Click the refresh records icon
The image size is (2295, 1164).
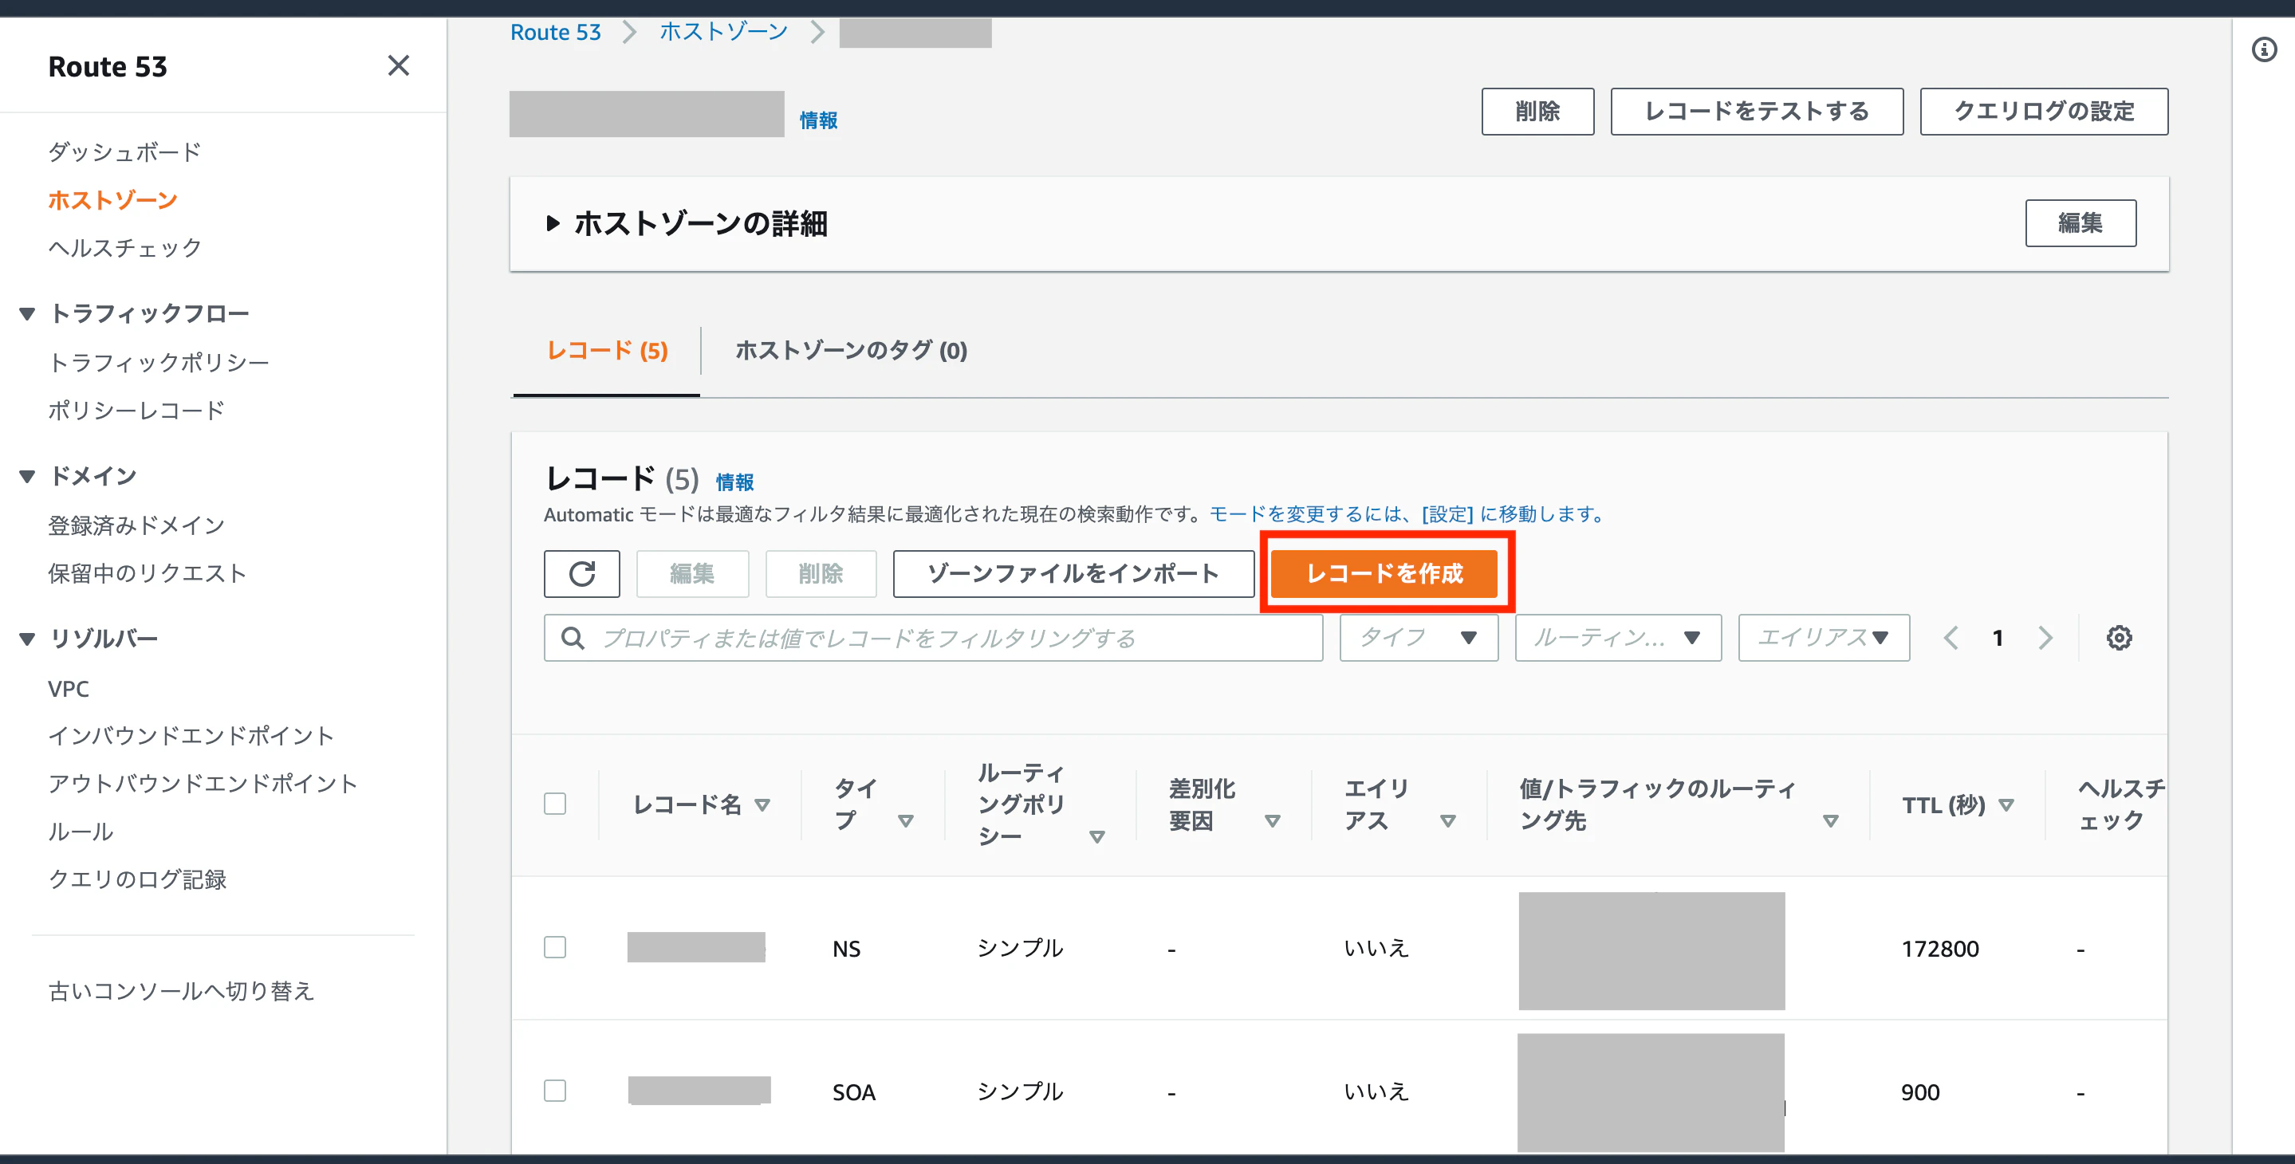(582, 573)
